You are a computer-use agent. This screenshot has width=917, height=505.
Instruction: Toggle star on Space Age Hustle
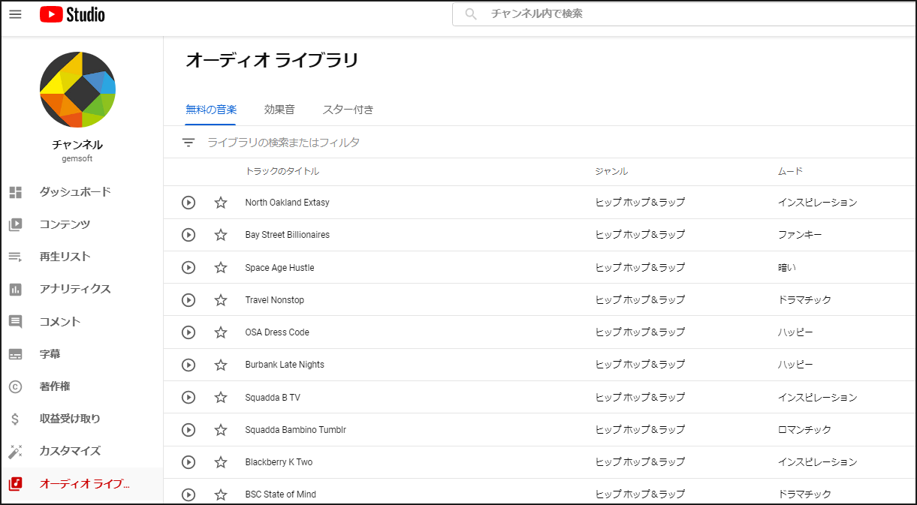click(221, 268)
